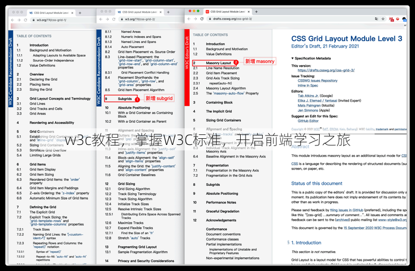
Task: Collapse the Specification Metadata section
Action: coord(311,58)
